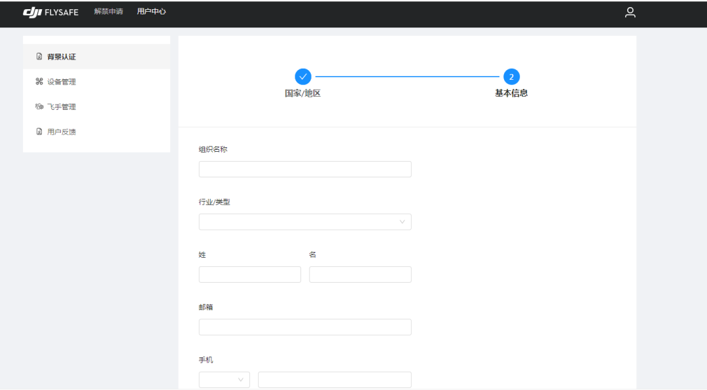Screen dimensions: 707x390
Task: Open the 解禁申请 navigation tab
Action: [108, 11]
